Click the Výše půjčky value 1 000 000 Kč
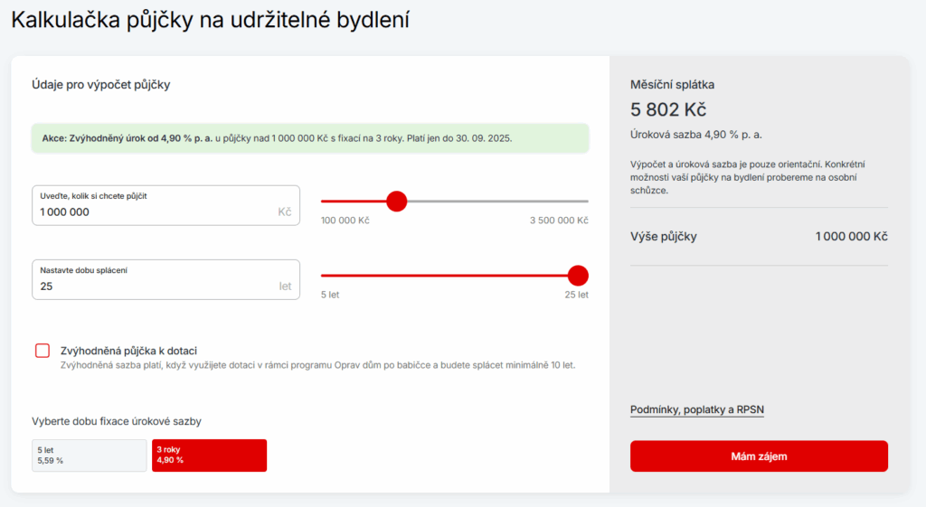The image size is (926, 507). tap(851, 237)
